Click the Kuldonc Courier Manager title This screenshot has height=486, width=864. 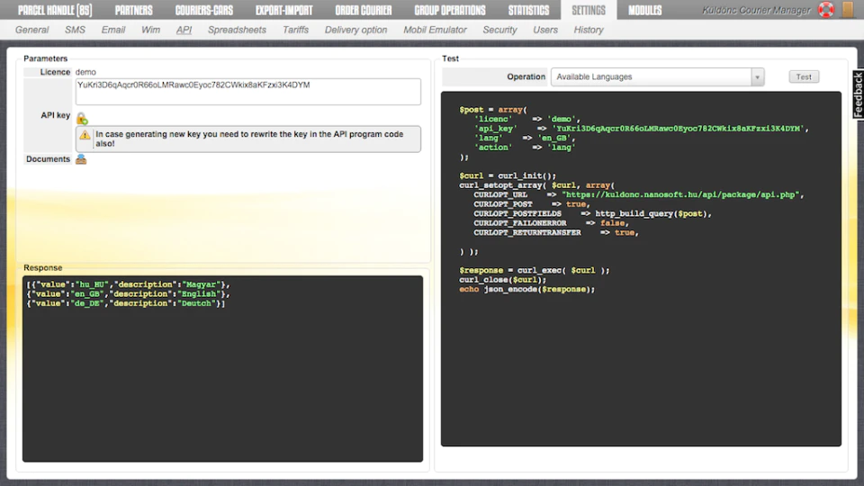click(756, 10)
